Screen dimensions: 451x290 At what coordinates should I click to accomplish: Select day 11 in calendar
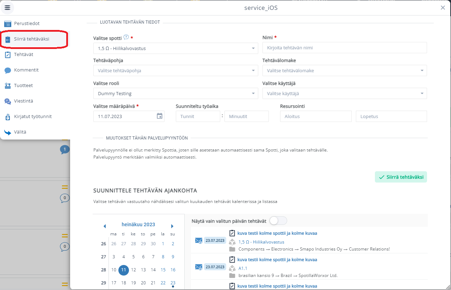coord(124,270)
